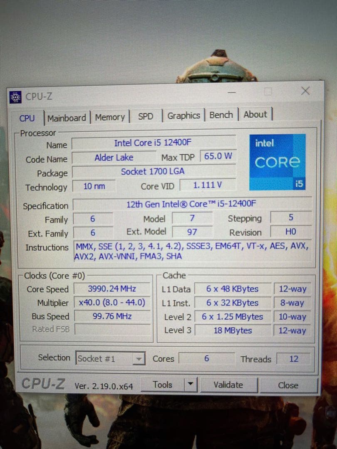Click the Model value 7
Image resolution: width=337 pixels, height=449 pixels.
[x=192, y=218]
